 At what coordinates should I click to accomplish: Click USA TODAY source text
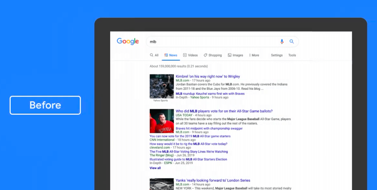(184, 115)
